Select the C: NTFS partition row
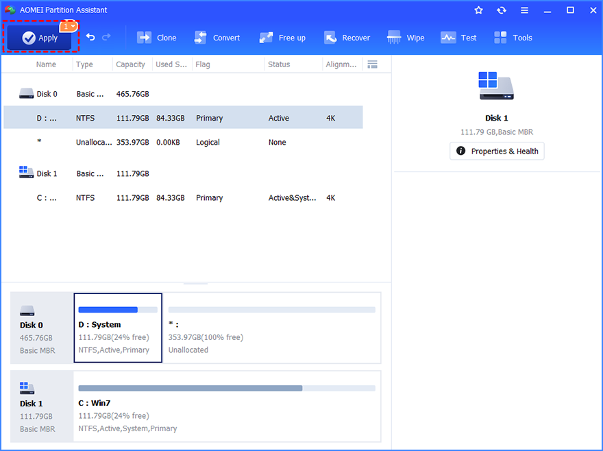This screenshot has height=451, width=603. (x=183, y=198)
